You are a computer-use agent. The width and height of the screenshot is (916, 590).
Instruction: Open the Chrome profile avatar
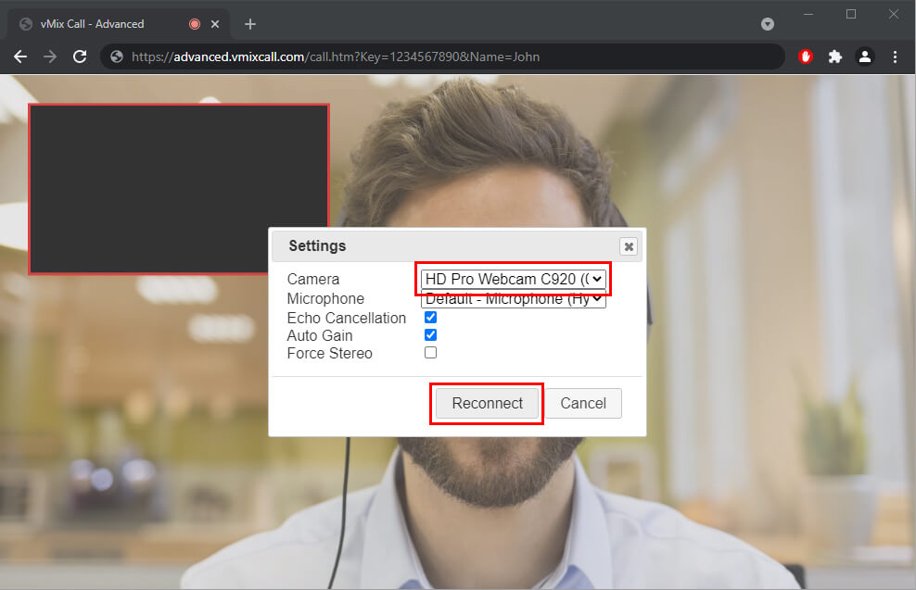[864, 56]
